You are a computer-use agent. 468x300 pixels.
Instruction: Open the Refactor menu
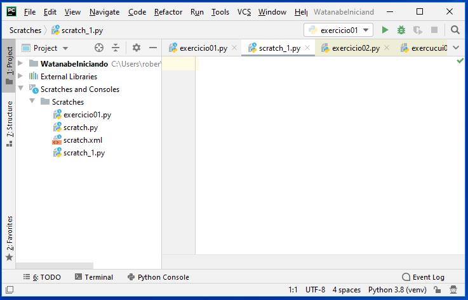(168, 11)
